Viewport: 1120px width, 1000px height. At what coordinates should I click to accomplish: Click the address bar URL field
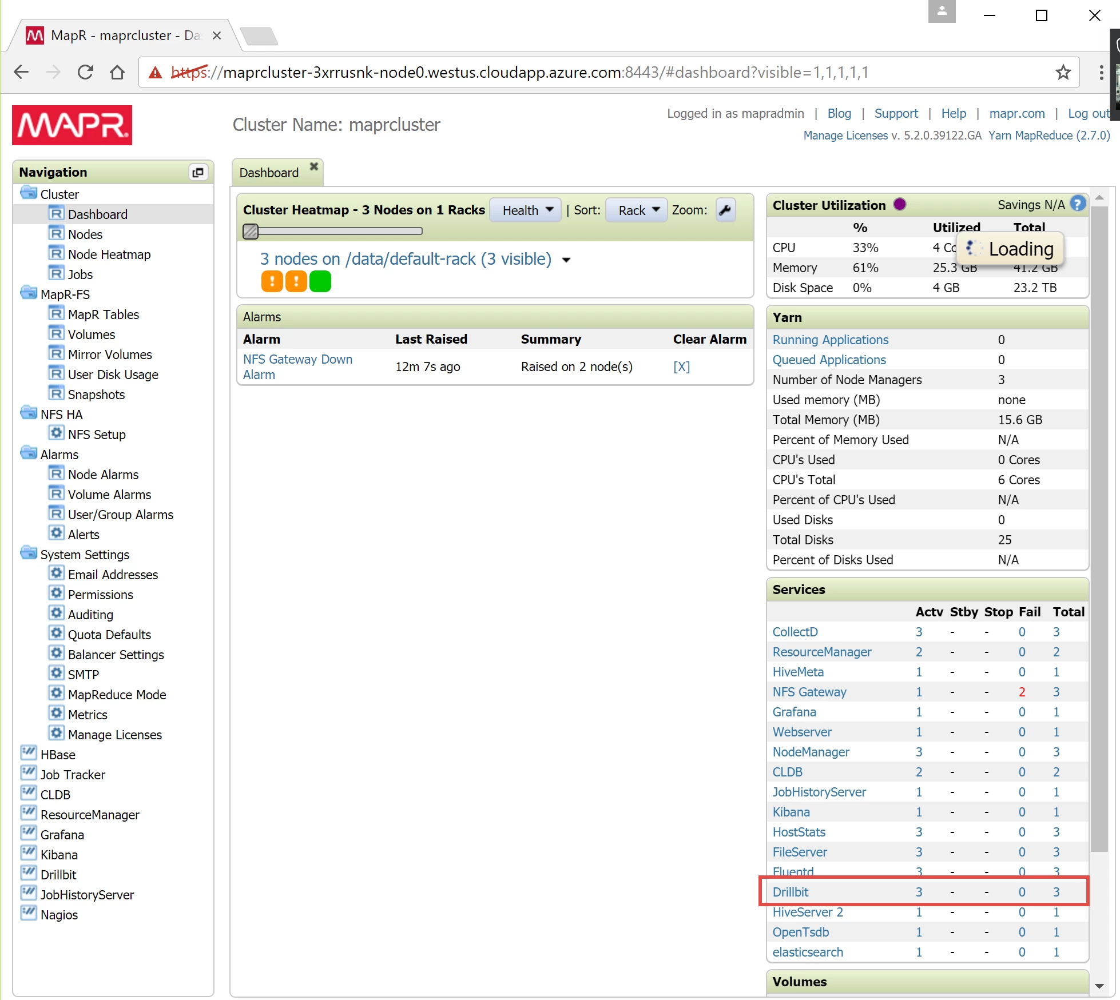609,72
